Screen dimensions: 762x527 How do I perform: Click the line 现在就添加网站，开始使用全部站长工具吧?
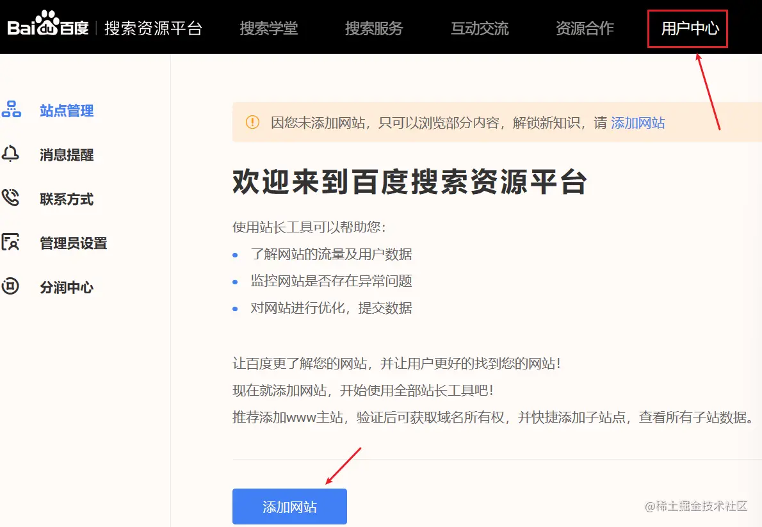click(362, 391)
